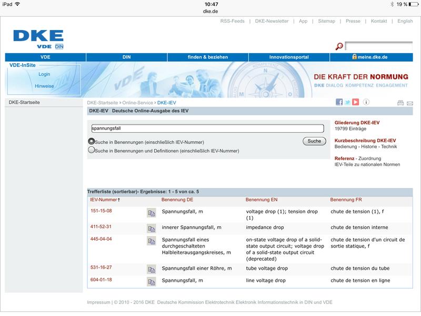
Task: Open the Impressum footer link
Action: tap(98, 302)
